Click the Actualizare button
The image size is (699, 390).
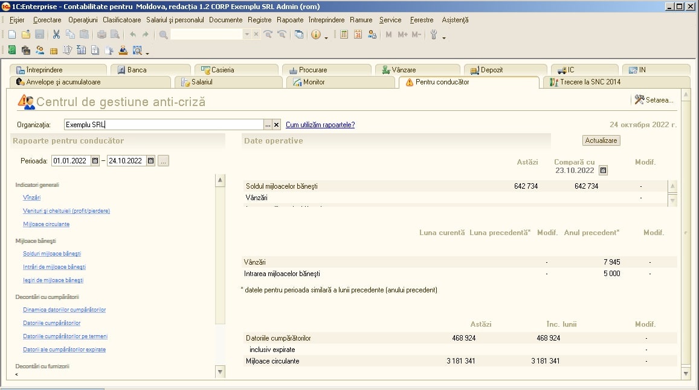601,140
